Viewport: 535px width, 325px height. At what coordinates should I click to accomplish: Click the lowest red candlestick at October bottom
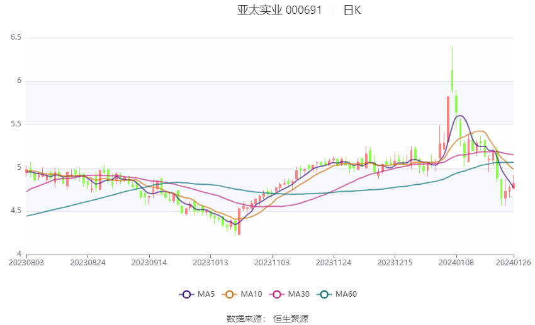(x=239, y=221)
